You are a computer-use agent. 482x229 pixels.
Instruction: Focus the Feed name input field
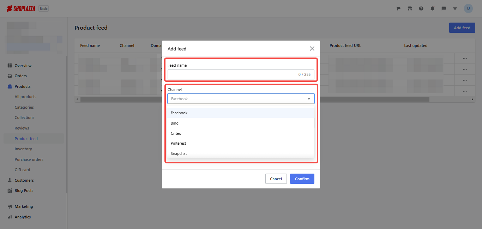pos(241,74)
